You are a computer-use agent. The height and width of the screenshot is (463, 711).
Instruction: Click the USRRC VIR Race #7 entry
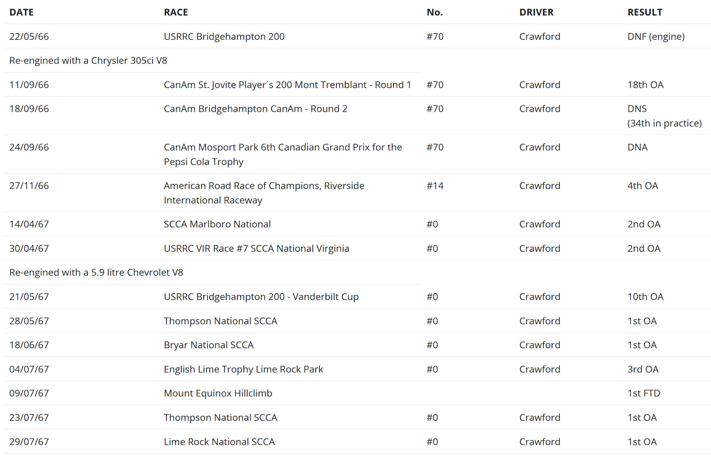256,249
